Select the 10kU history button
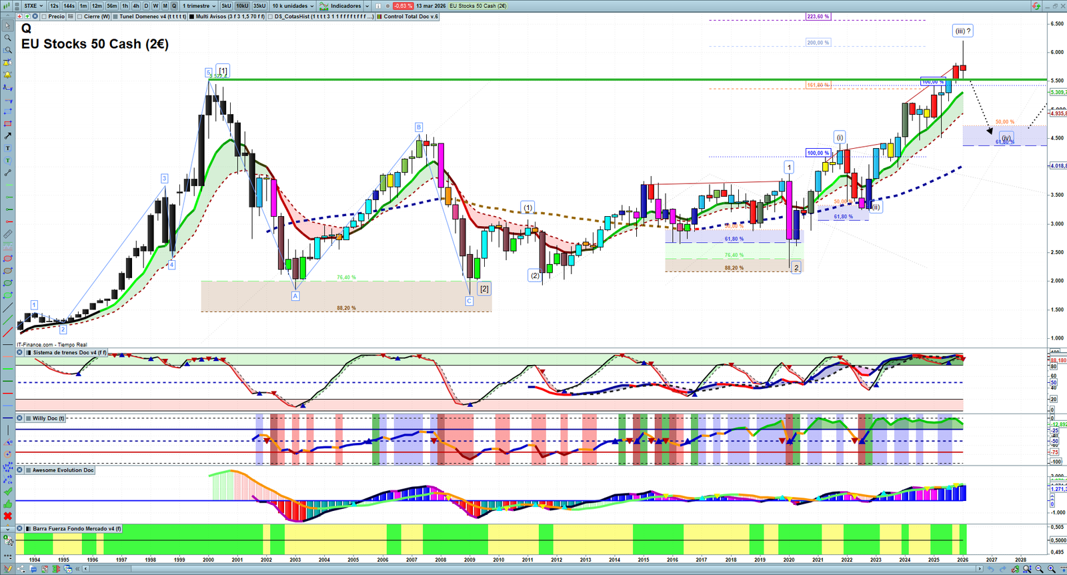Image resolution: width=1067 pixels, height=575 pixels. (x=242, y=6)
